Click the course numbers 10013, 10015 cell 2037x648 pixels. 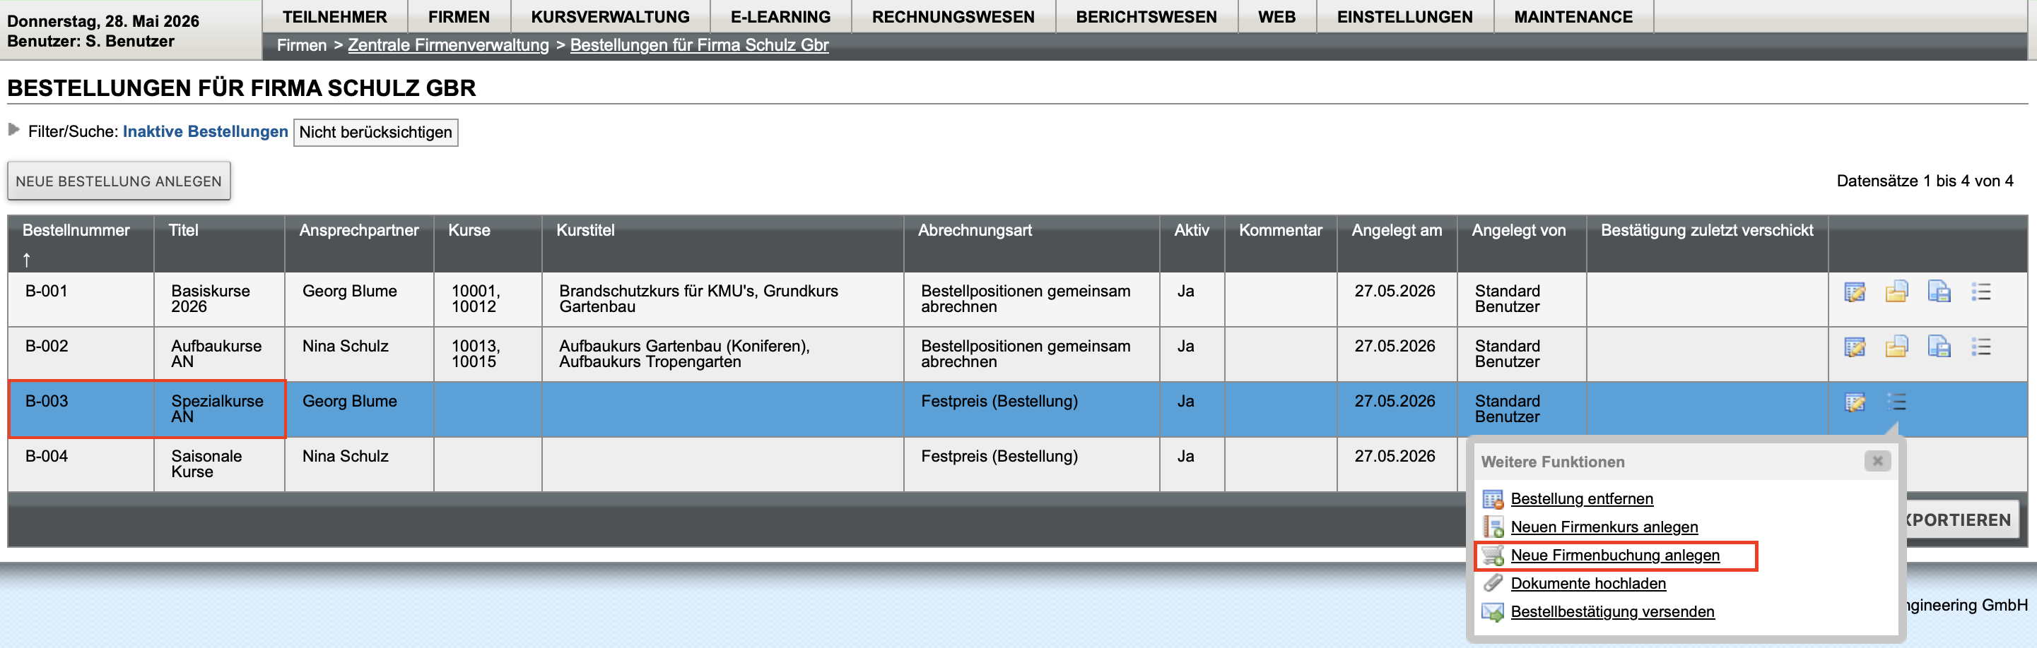coord(488,354)
